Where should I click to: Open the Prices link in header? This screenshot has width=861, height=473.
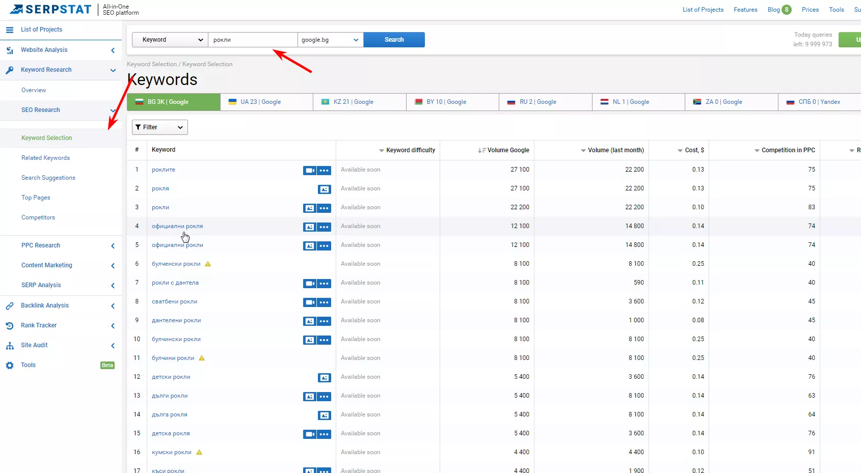[810, 10]
